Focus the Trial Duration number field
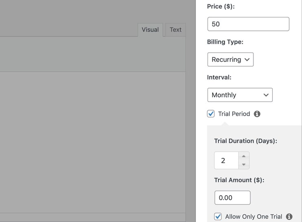 [226, 161]
